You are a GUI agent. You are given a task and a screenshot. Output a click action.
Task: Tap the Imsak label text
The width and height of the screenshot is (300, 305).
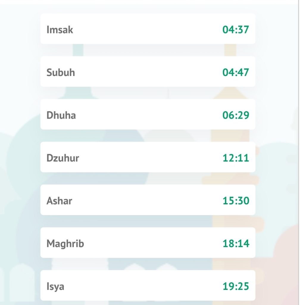coord(60,30)
